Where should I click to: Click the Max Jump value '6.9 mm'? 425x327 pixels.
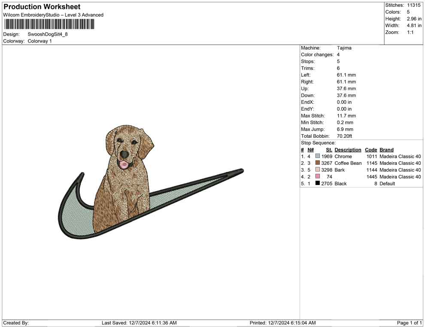click(345, 129)
